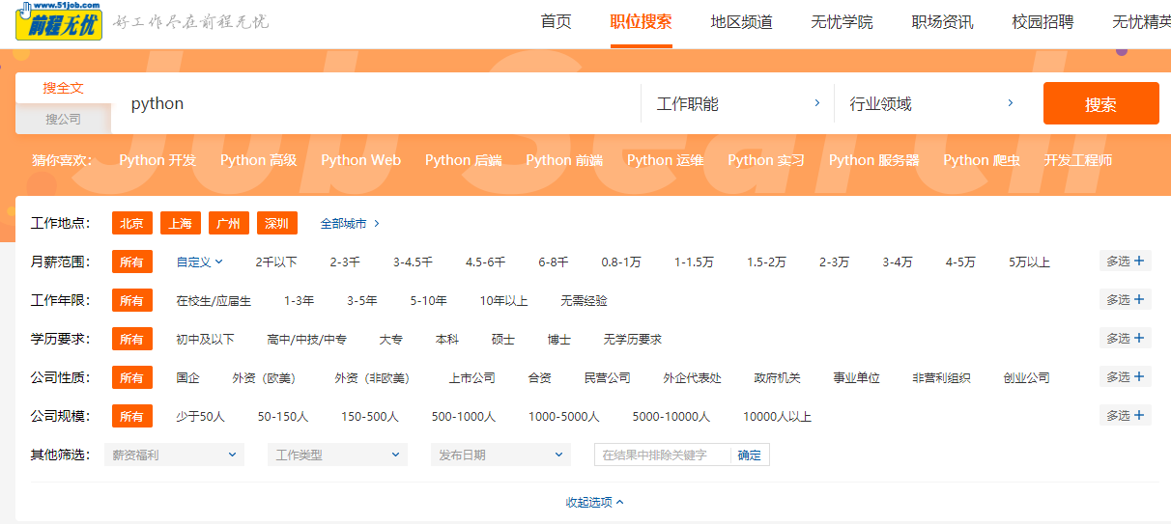Switch to the 搜全文 search tab

pos(63,88)
